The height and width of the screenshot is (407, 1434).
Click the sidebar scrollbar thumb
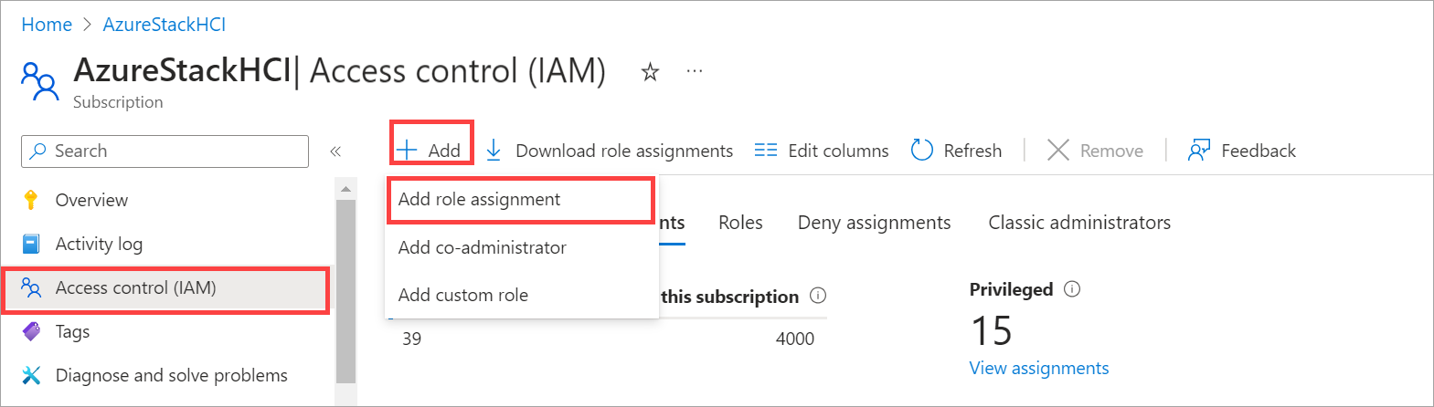tap(345, 290)
